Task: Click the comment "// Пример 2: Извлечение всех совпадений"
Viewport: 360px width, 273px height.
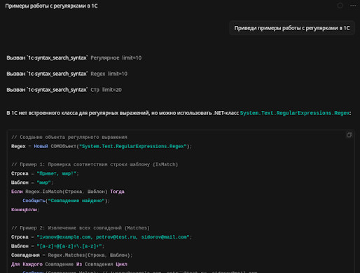Action: (x=81, y=228)
